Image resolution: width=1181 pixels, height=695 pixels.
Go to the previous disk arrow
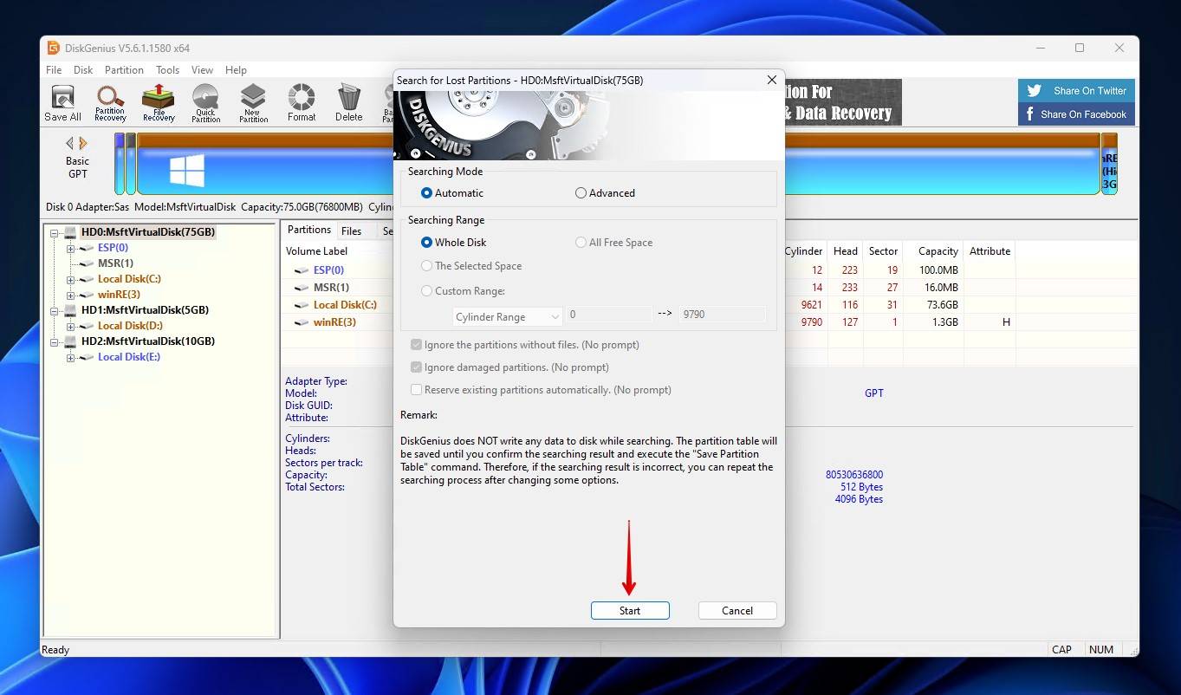[x=70, y=143]
